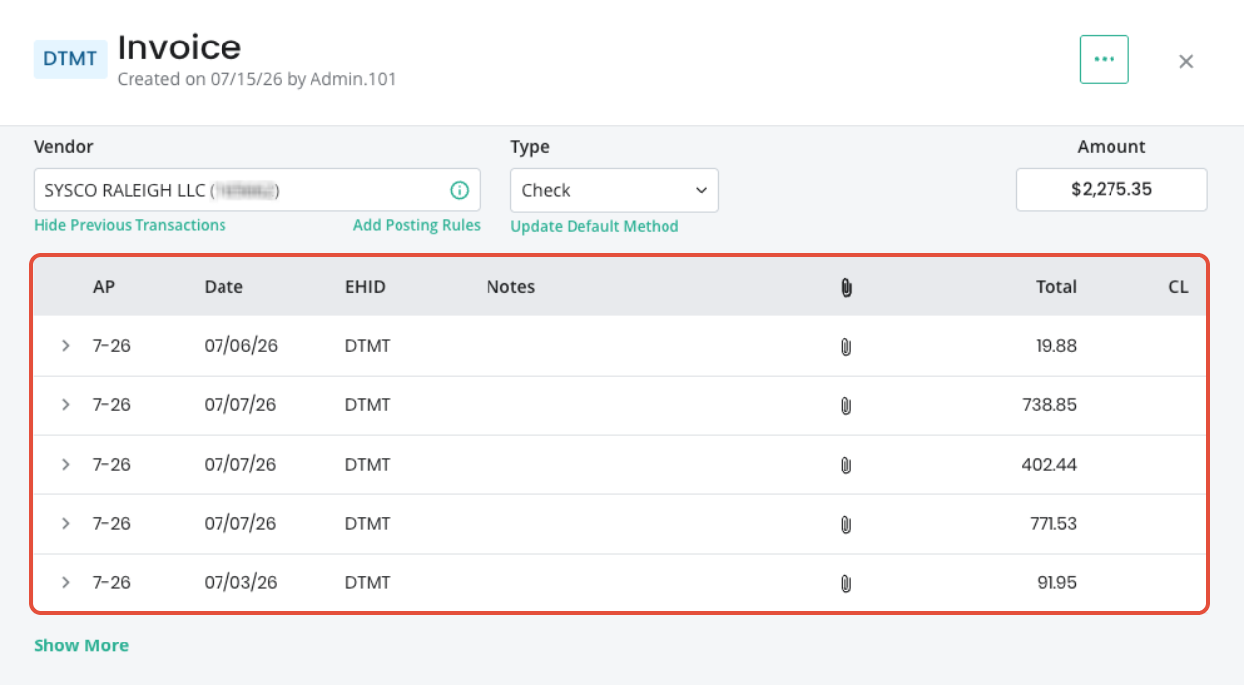
Task: Click Update Default Method link
Action: click(594, 226)
